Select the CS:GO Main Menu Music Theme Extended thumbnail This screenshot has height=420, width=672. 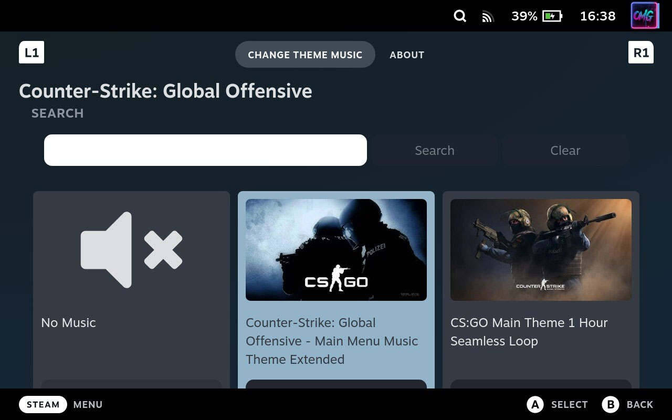[336, 250]
